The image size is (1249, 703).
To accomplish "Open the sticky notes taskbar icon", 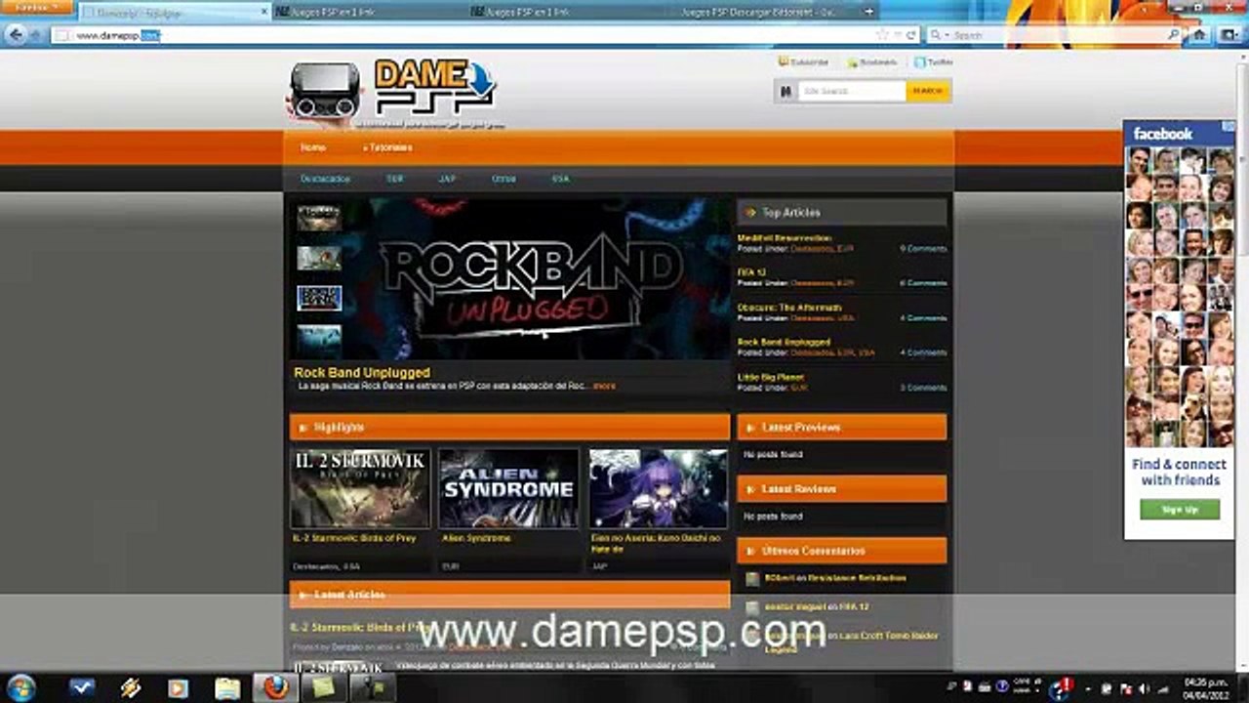I will pos(323,687).
